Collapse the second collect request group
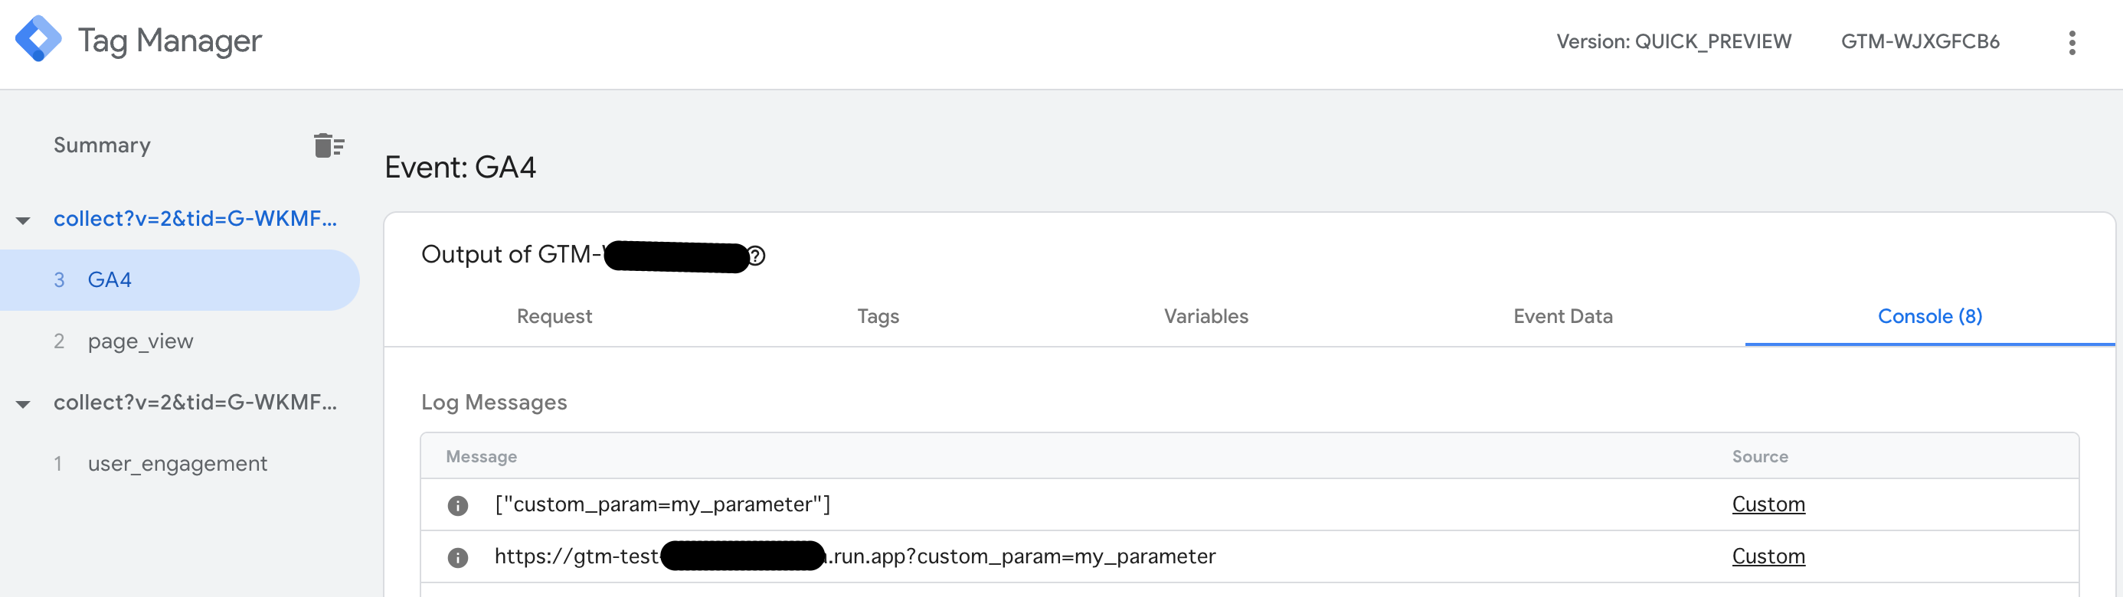 tap(23, 403)
